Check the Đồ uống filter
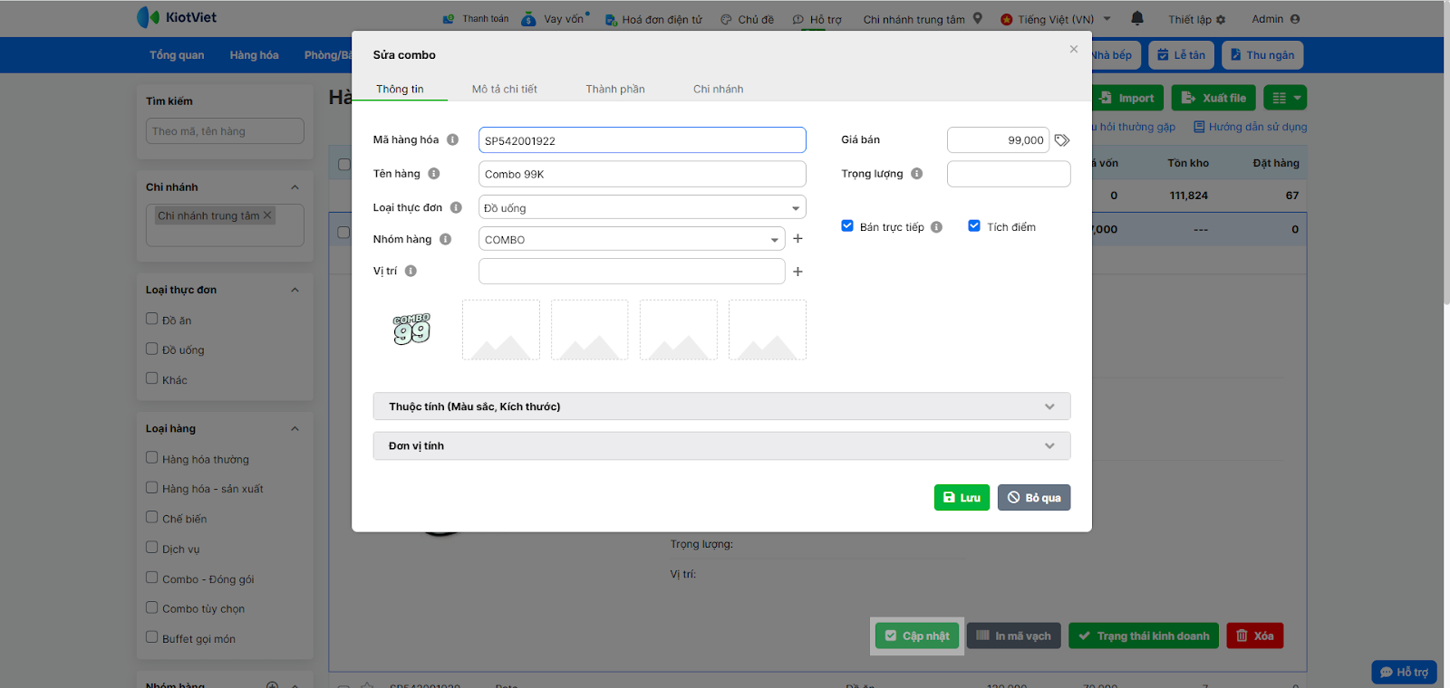The image size is (1450, 688). pyautogui.click(x=152, y=349)
